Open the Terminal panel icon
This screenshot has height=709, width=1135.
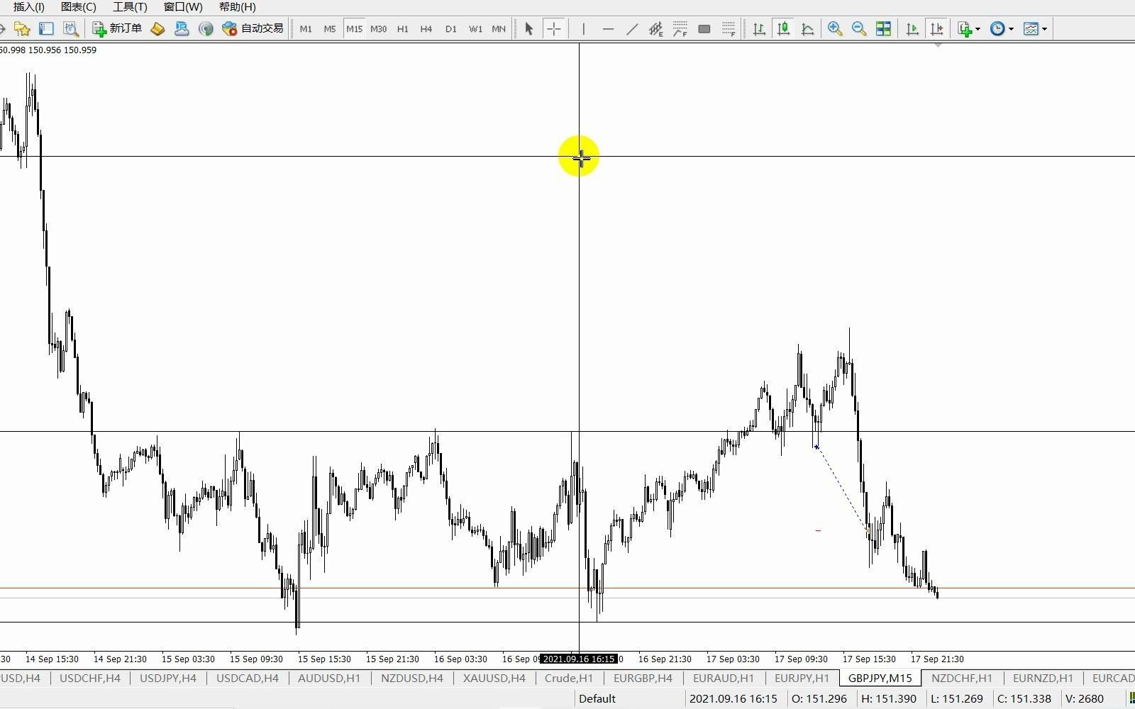(46, 29)
